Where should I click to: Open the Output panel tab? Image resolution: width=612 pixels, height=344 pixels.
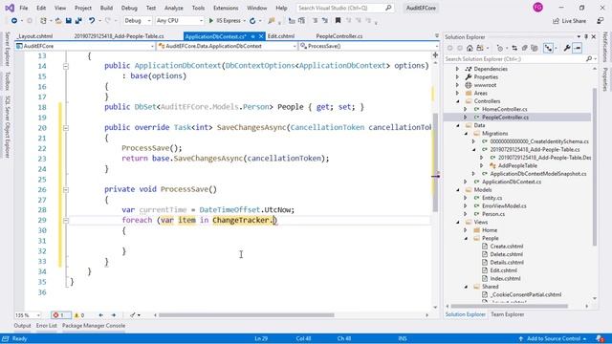(22, 326)
